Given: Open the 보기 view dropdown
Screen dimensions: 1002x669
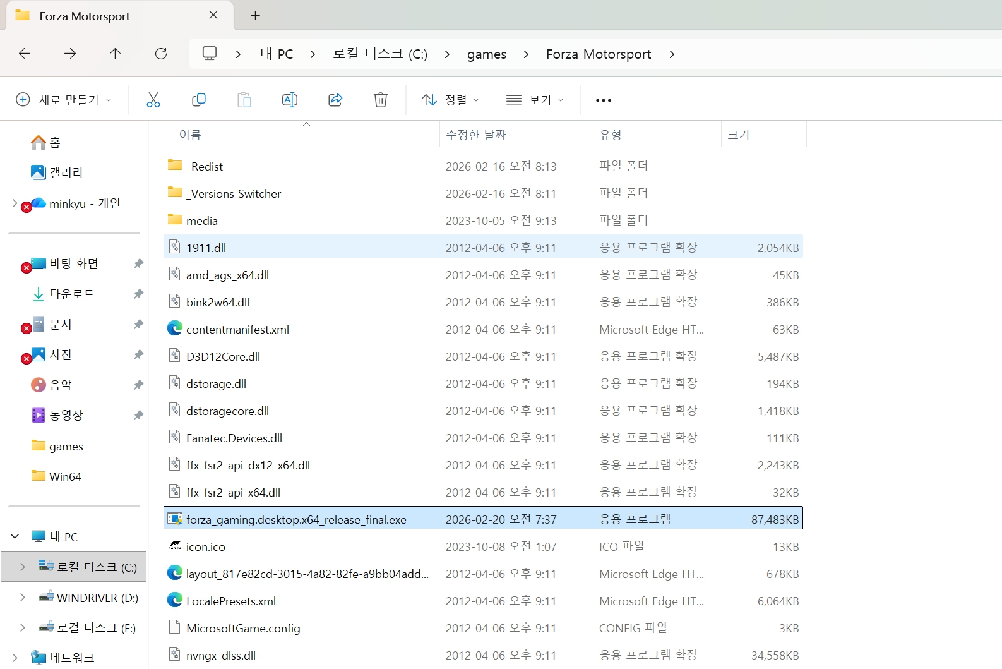Looking at the screenshot, I should pos(535,100).
